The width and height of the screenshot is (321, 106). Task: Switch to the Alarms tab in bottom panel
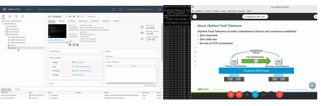click(x=17, y=89)
